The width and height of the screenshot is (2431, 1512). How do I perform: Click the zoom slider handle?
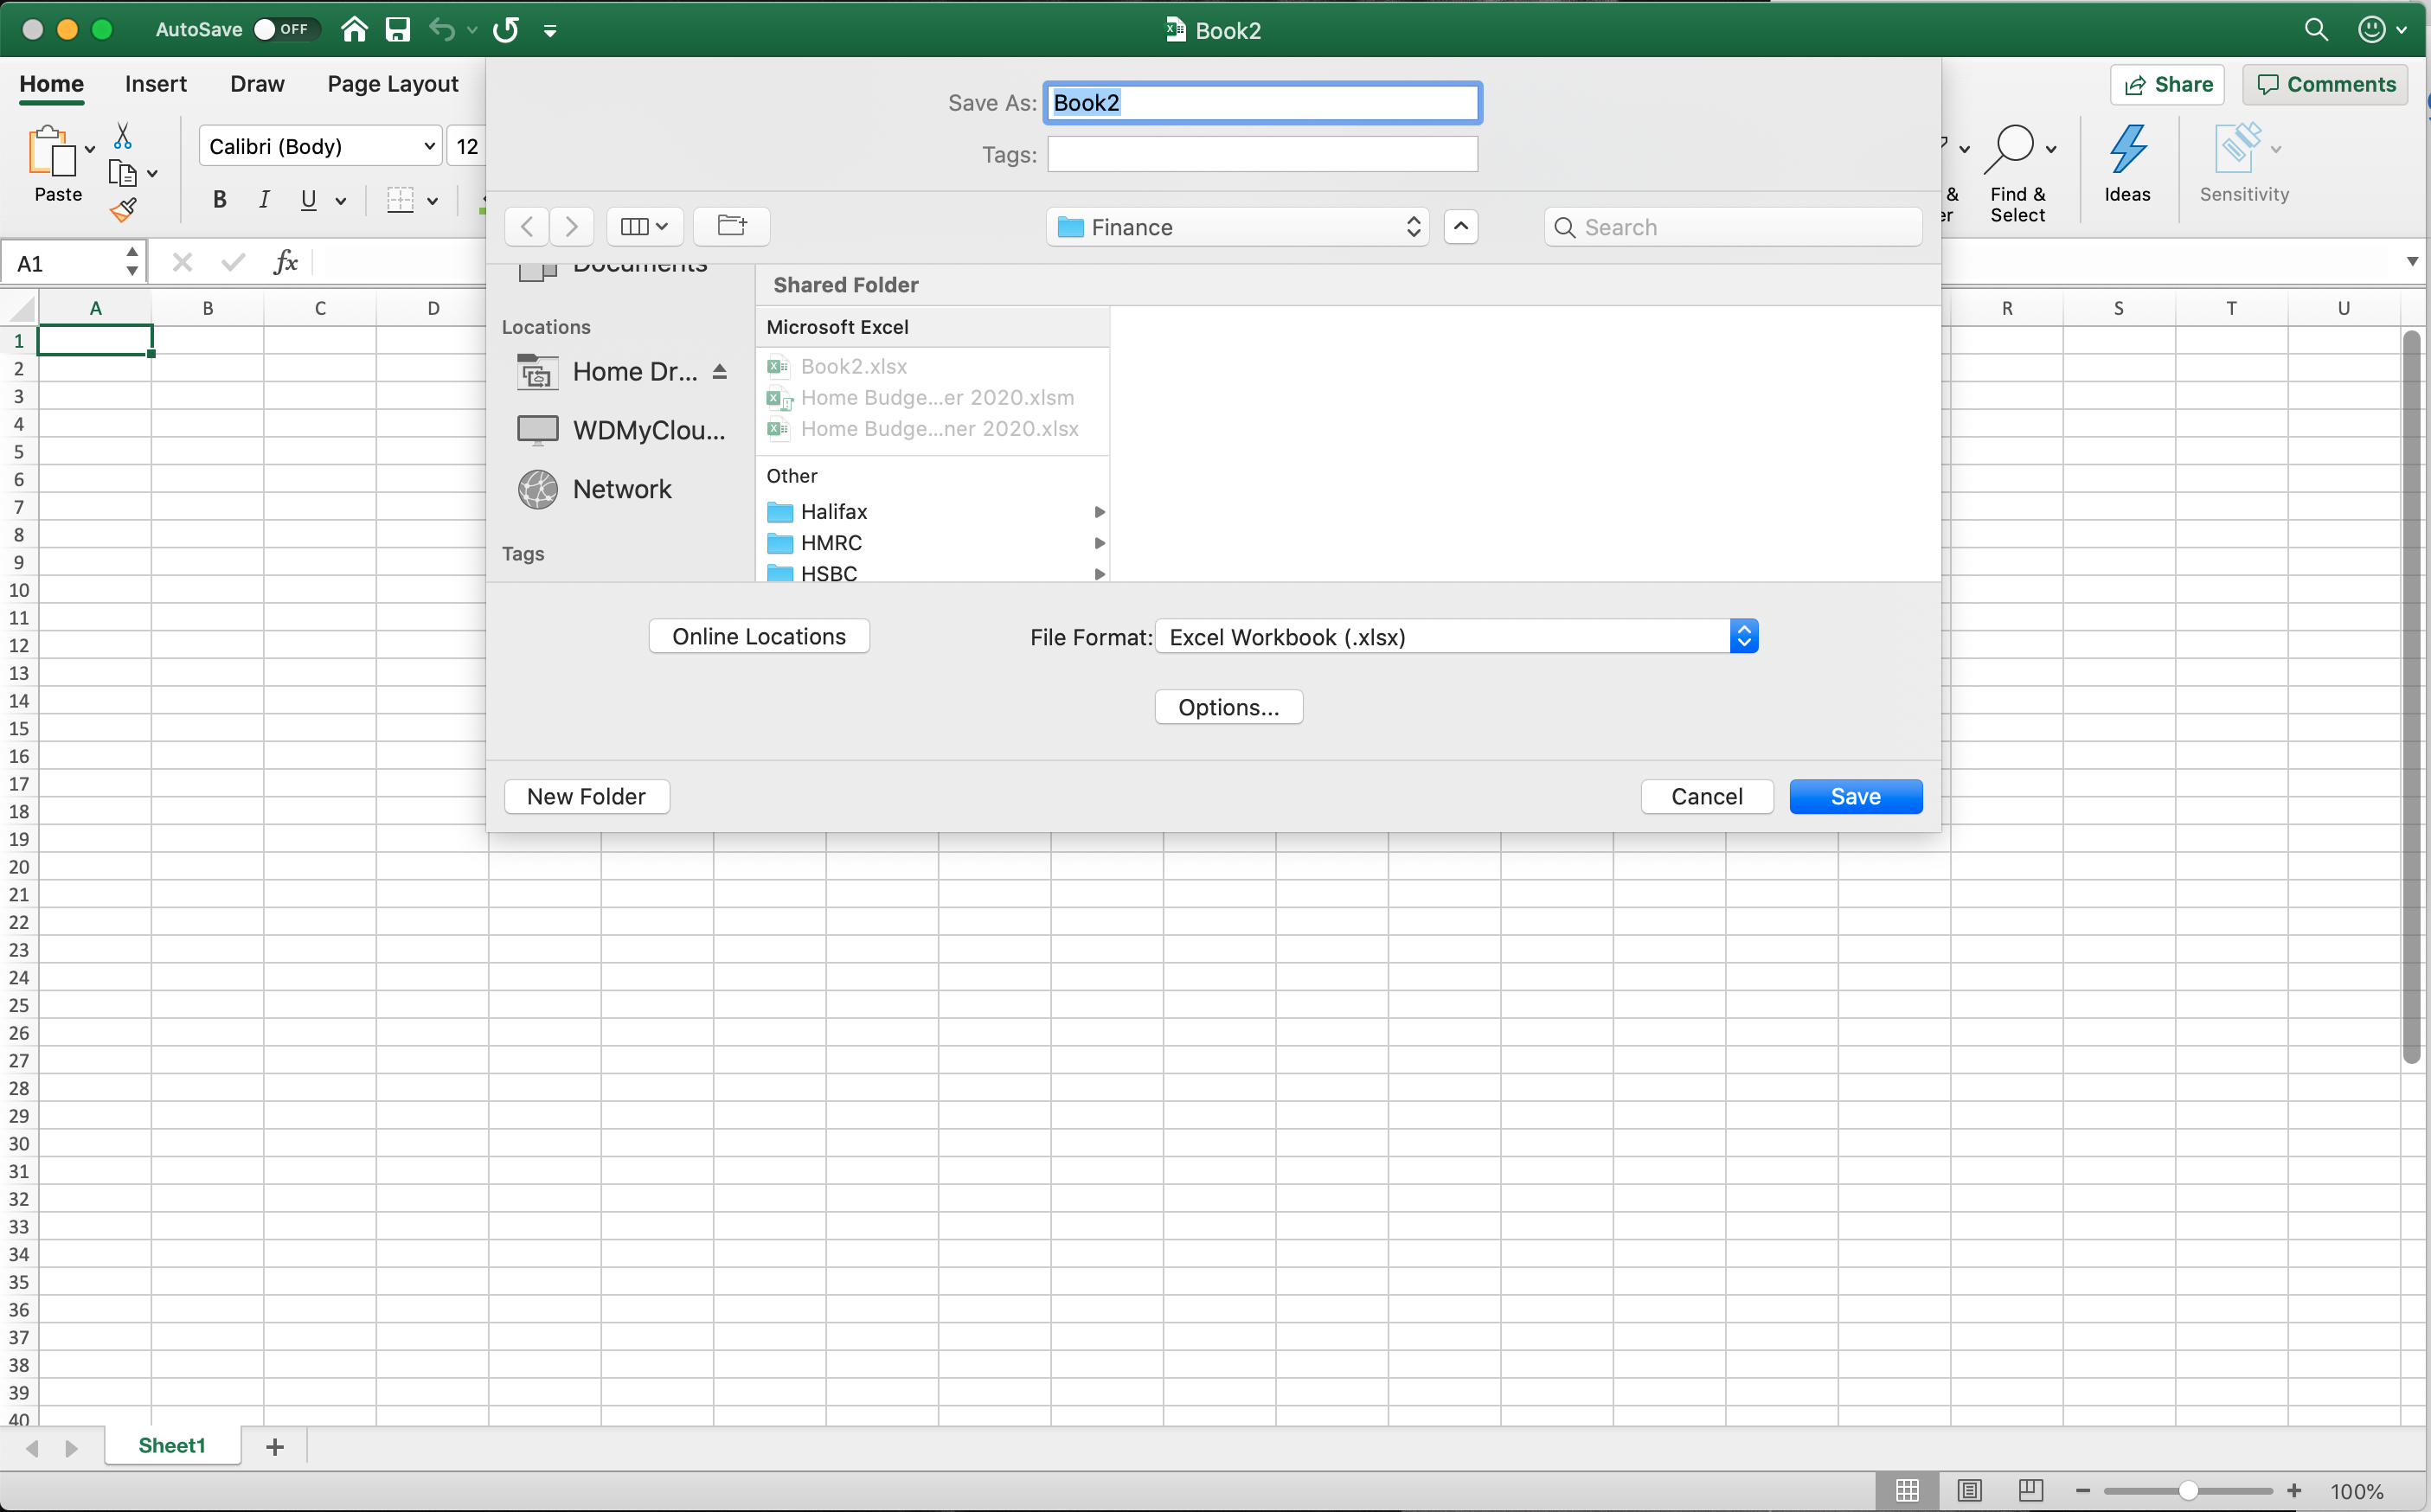[x=2188, y=1490]
